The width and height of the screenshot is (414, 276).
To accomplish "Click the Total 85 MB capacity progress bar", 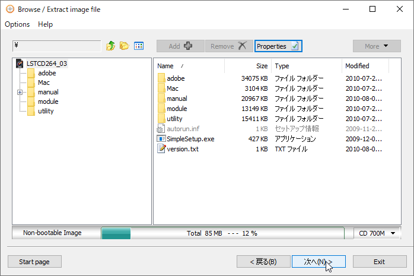I will (x=223, y=233).
